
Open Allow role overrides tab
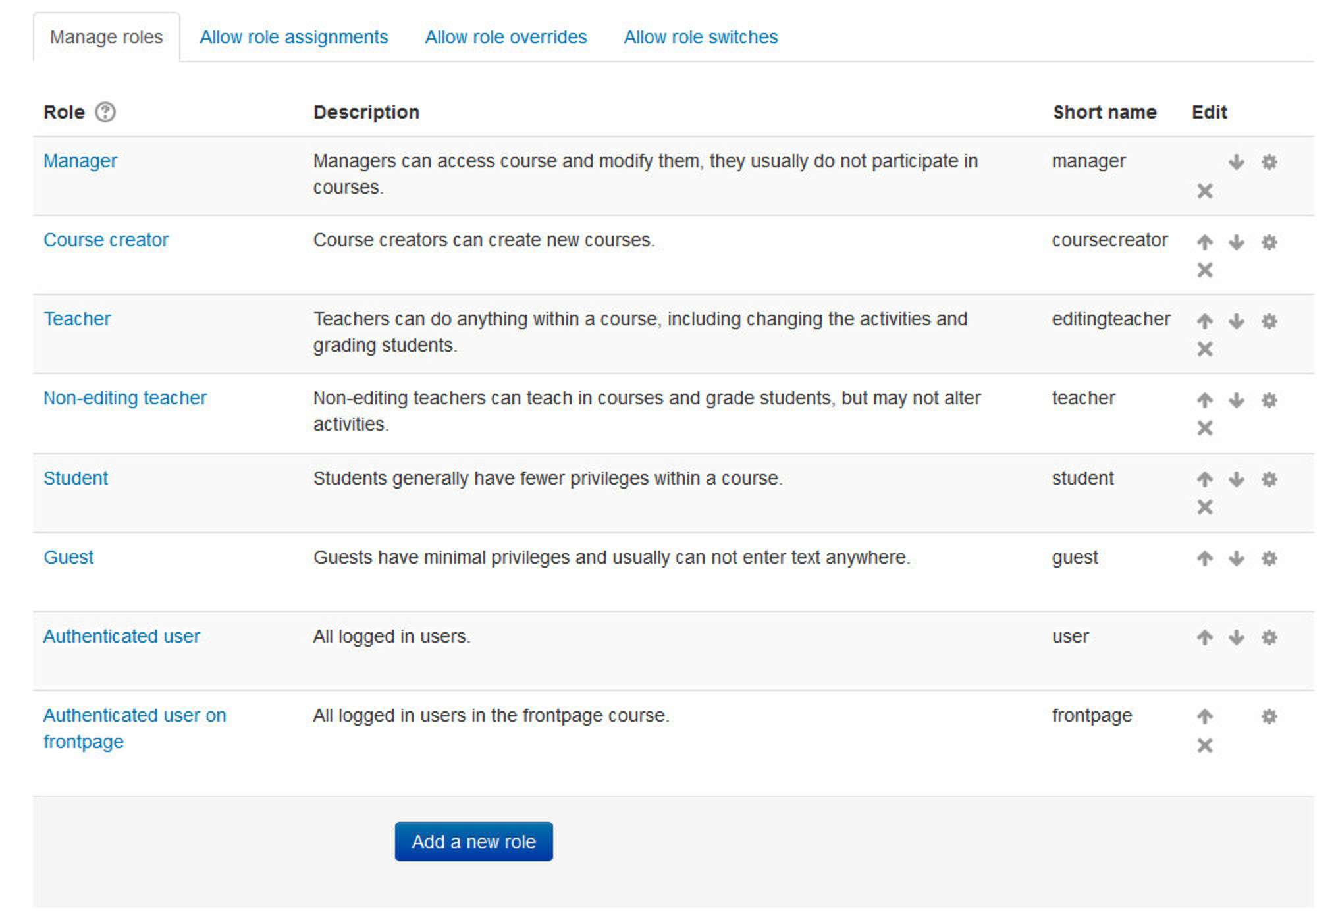click(x=506, y=37)
